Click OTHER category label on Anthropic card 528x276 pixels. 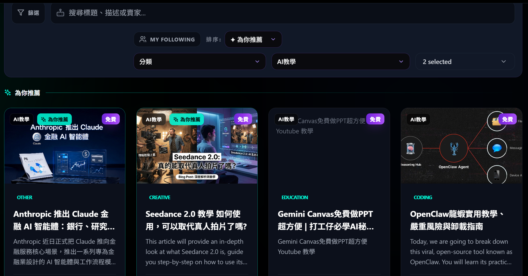[x=24, y=197]
